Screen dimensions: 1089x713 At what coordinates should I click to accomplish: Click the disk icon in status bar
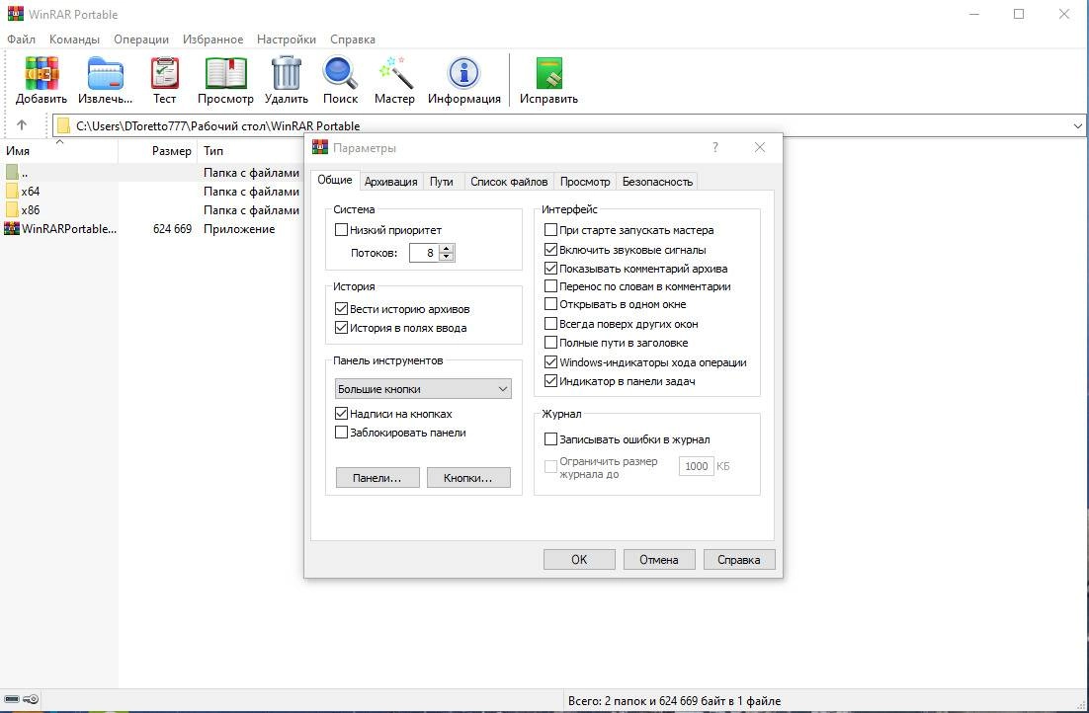12,699
